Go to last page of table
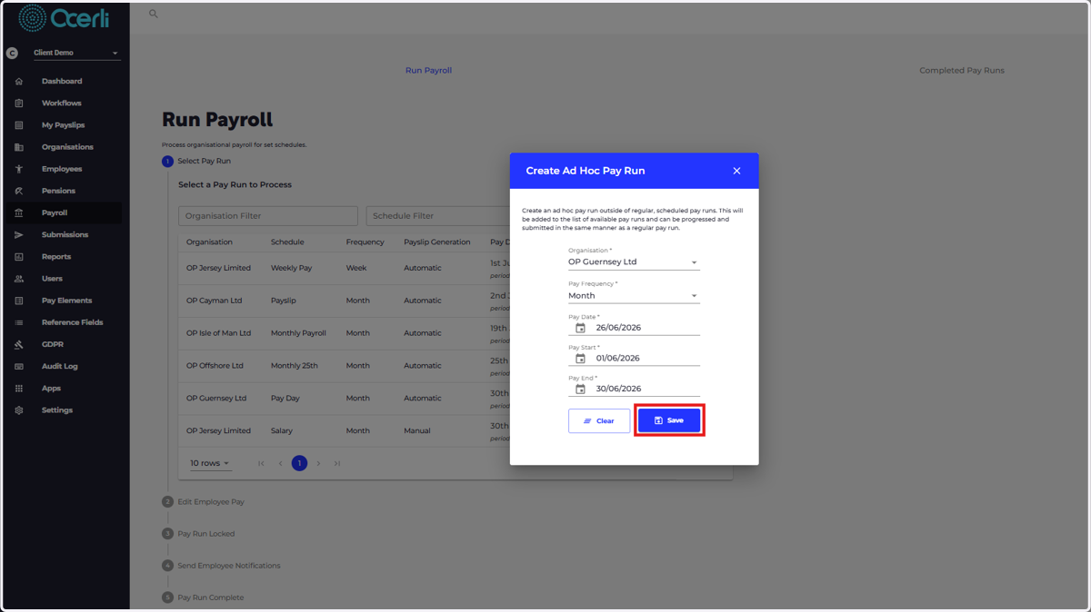Screen dimensions: 1091x612 coord(337,463)
